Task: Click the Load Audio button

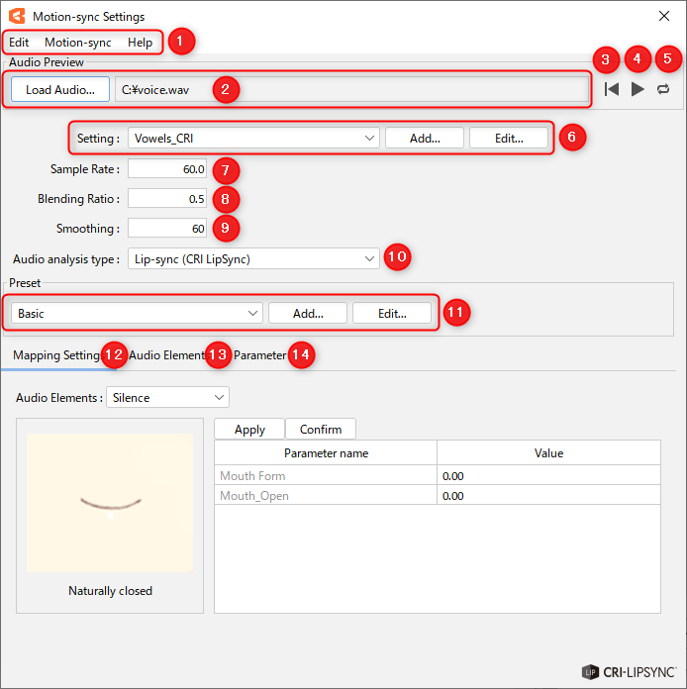Action: (x=60, y=89)
